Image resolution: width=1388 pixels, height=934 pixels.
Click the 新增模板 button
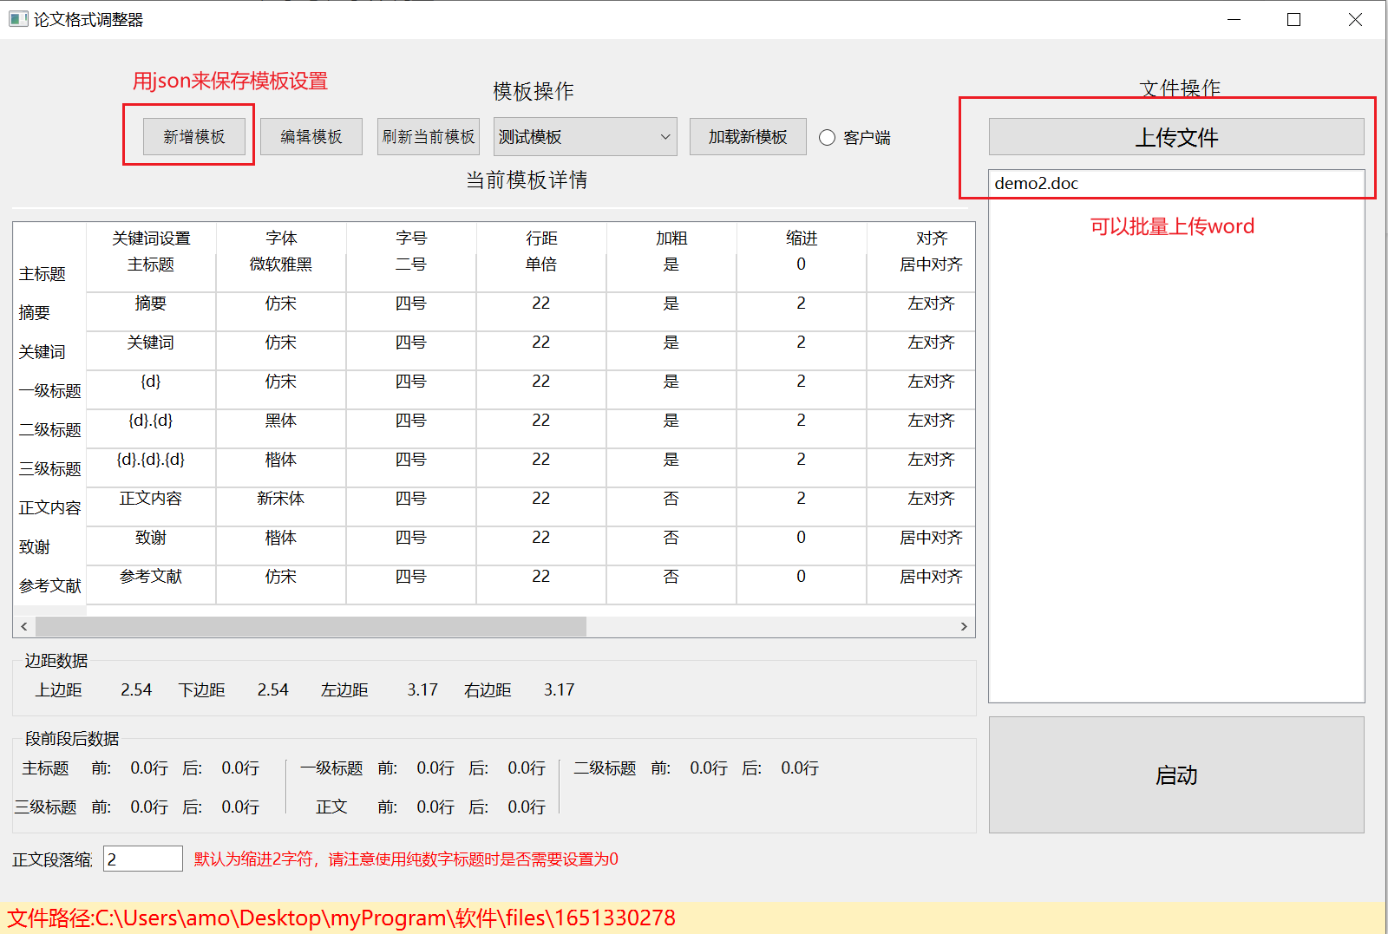tap(194, 137)
